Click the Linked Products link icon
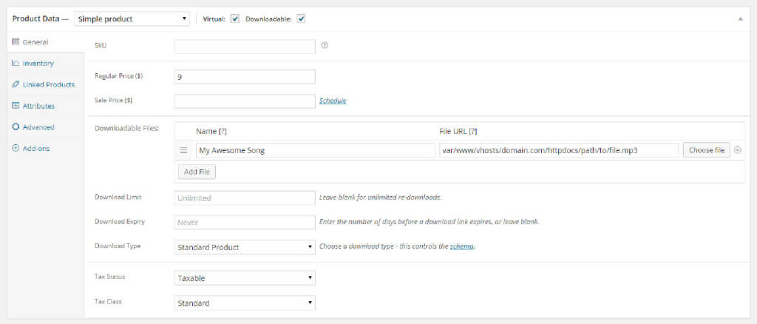The width and height of the screenshot is (757, 324). point(15,84)
